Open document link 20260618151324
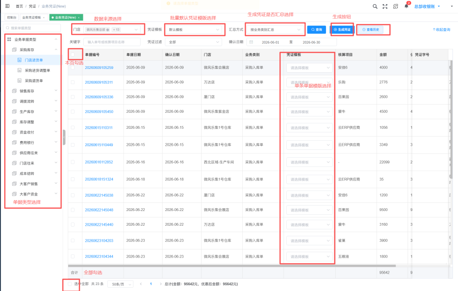This screenshot has width=458, height=291. pos(99,180)
